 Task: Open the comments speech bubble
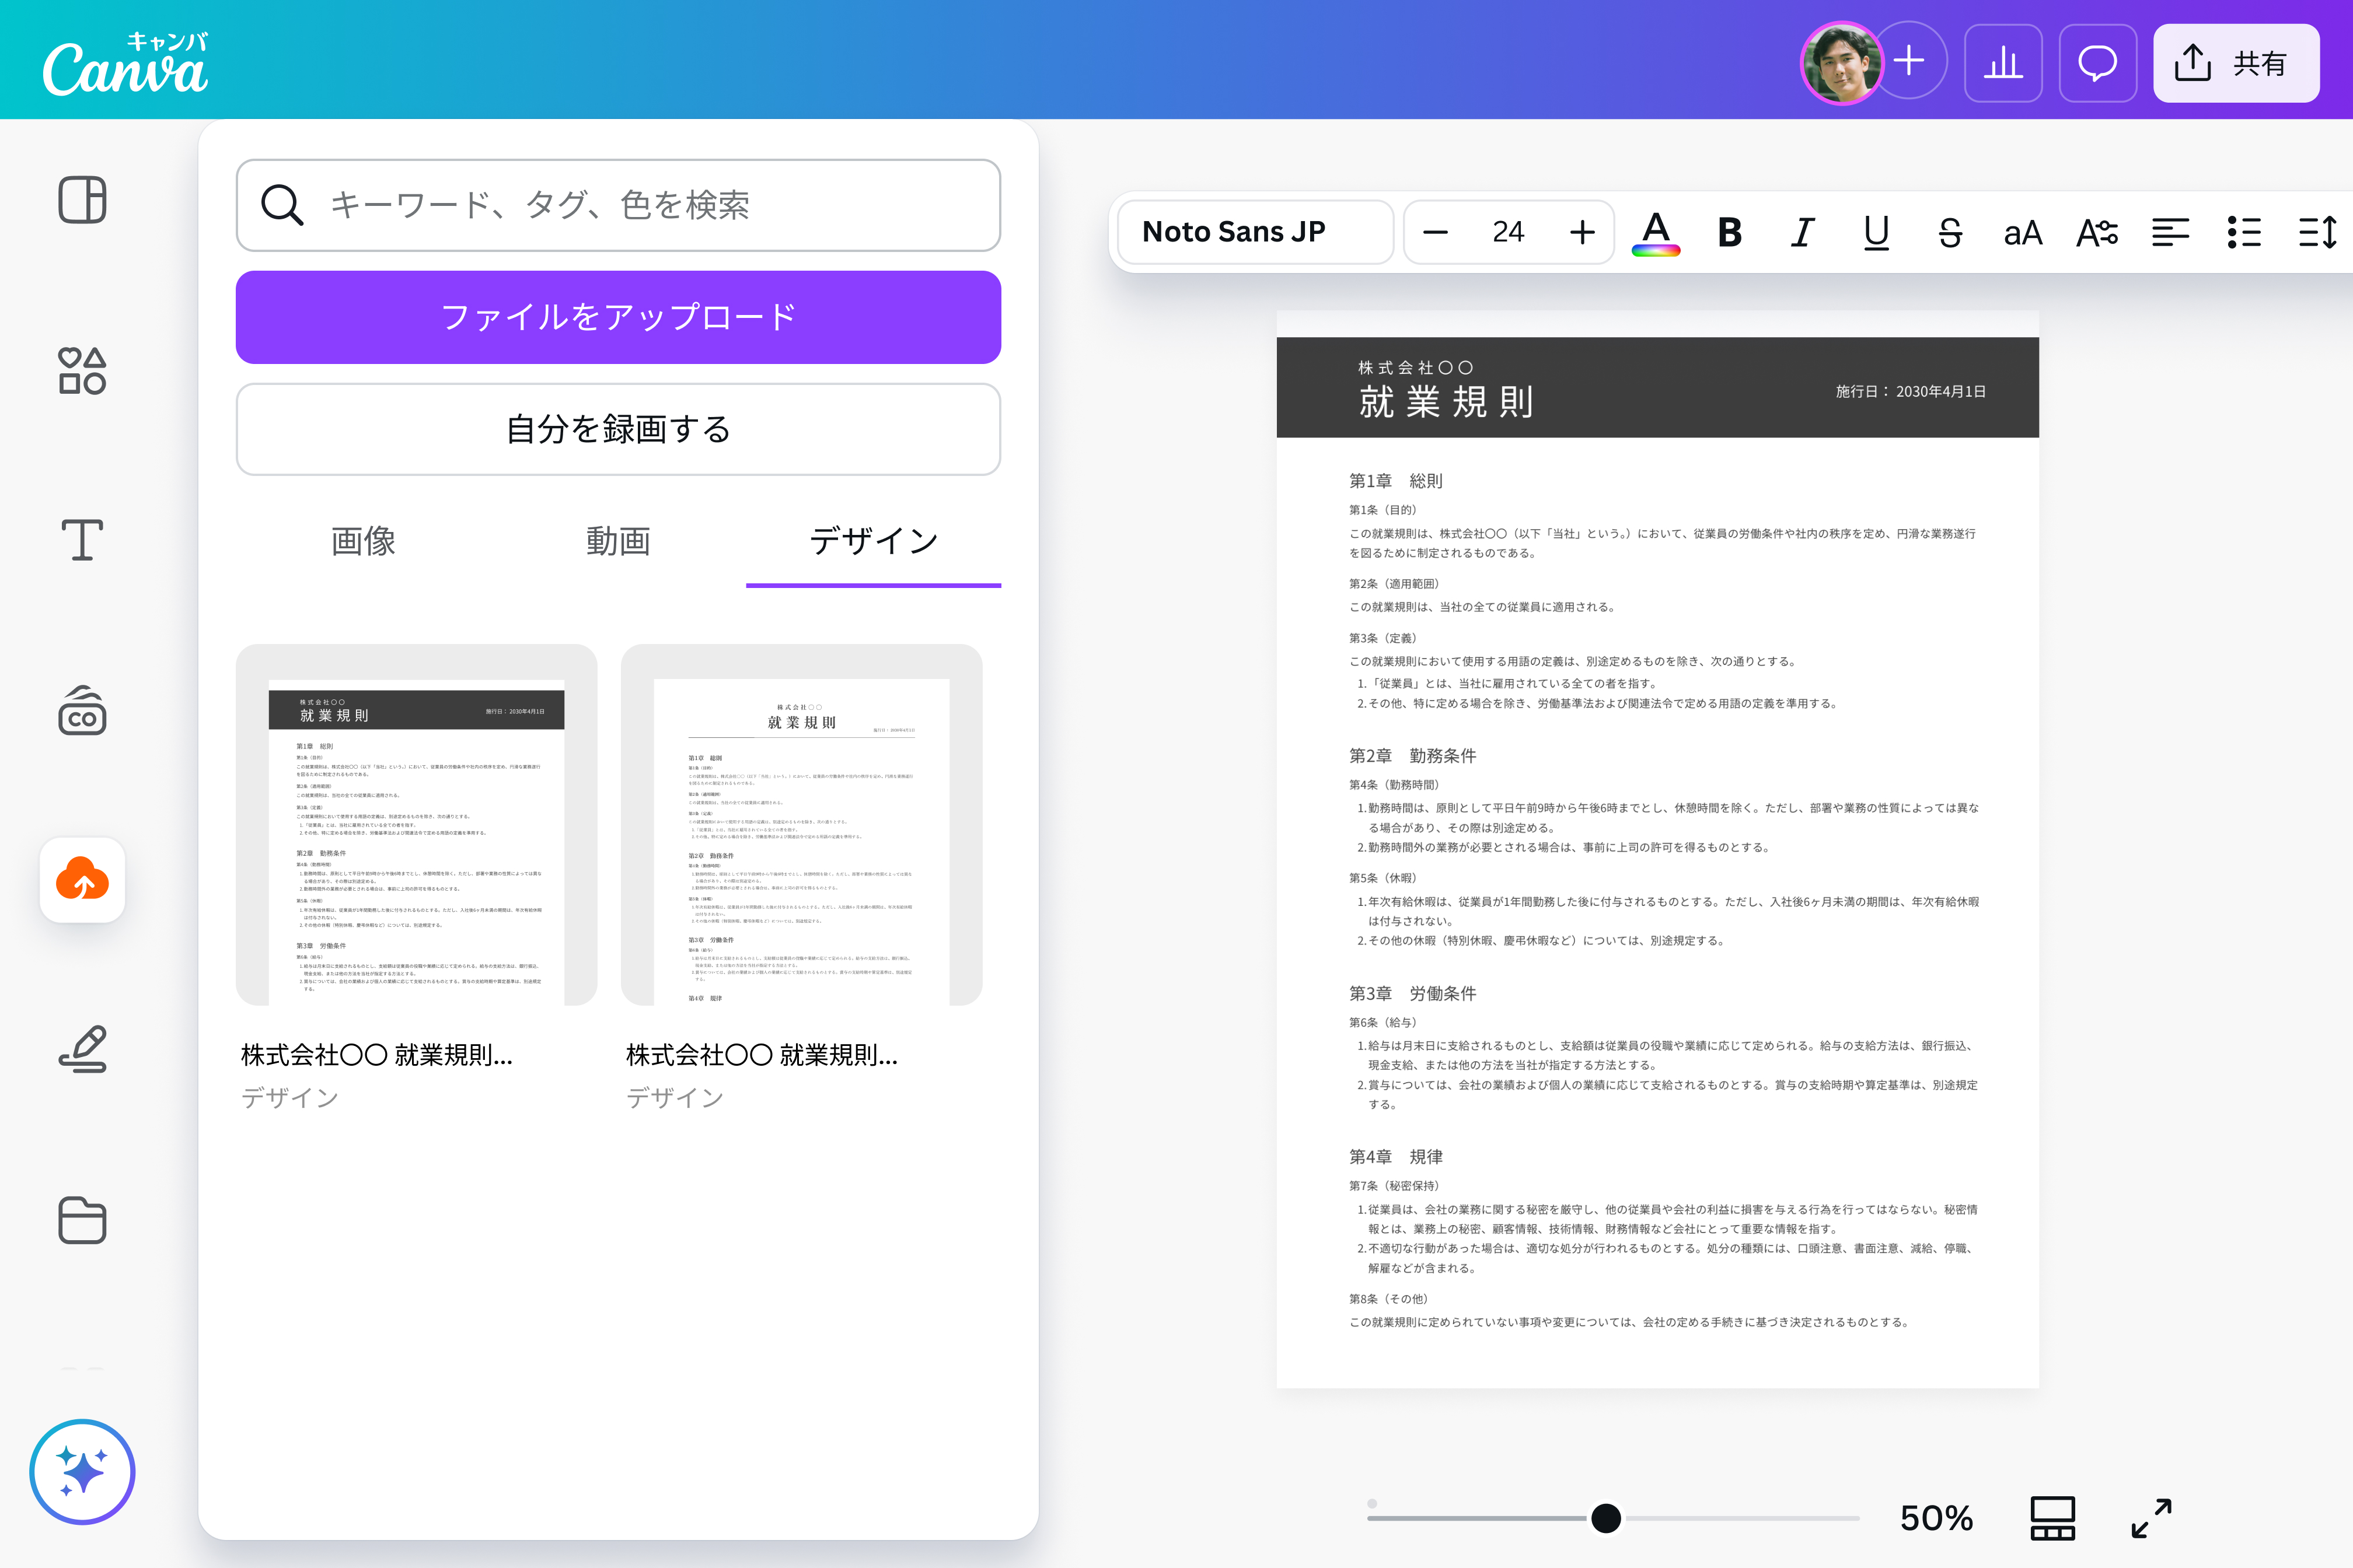coord(2098,63)
